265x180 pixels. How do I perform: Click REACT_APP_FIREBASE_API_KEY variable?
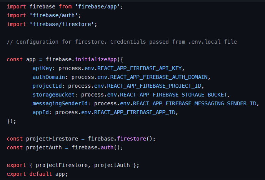point(140,69)
